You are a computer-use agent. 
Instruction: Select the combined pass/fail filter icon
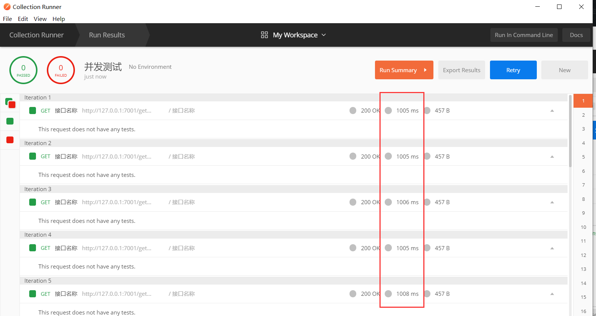coord(10,103)
